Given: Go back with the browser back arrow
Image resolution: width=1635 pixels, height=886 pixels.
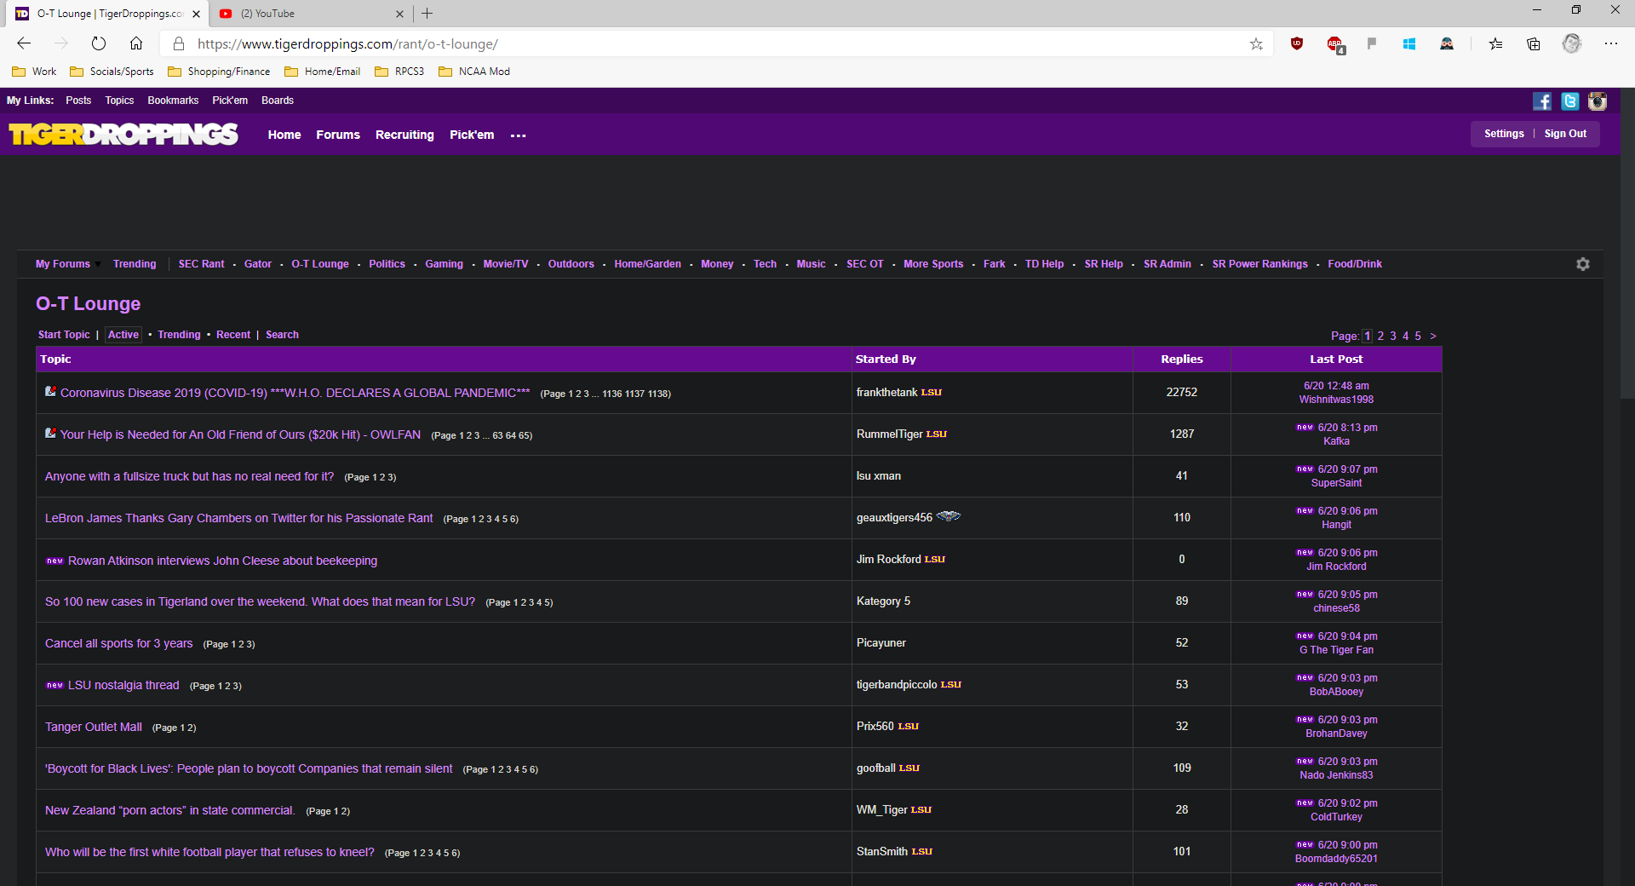Looking at the screenshot, I should 24,43.
